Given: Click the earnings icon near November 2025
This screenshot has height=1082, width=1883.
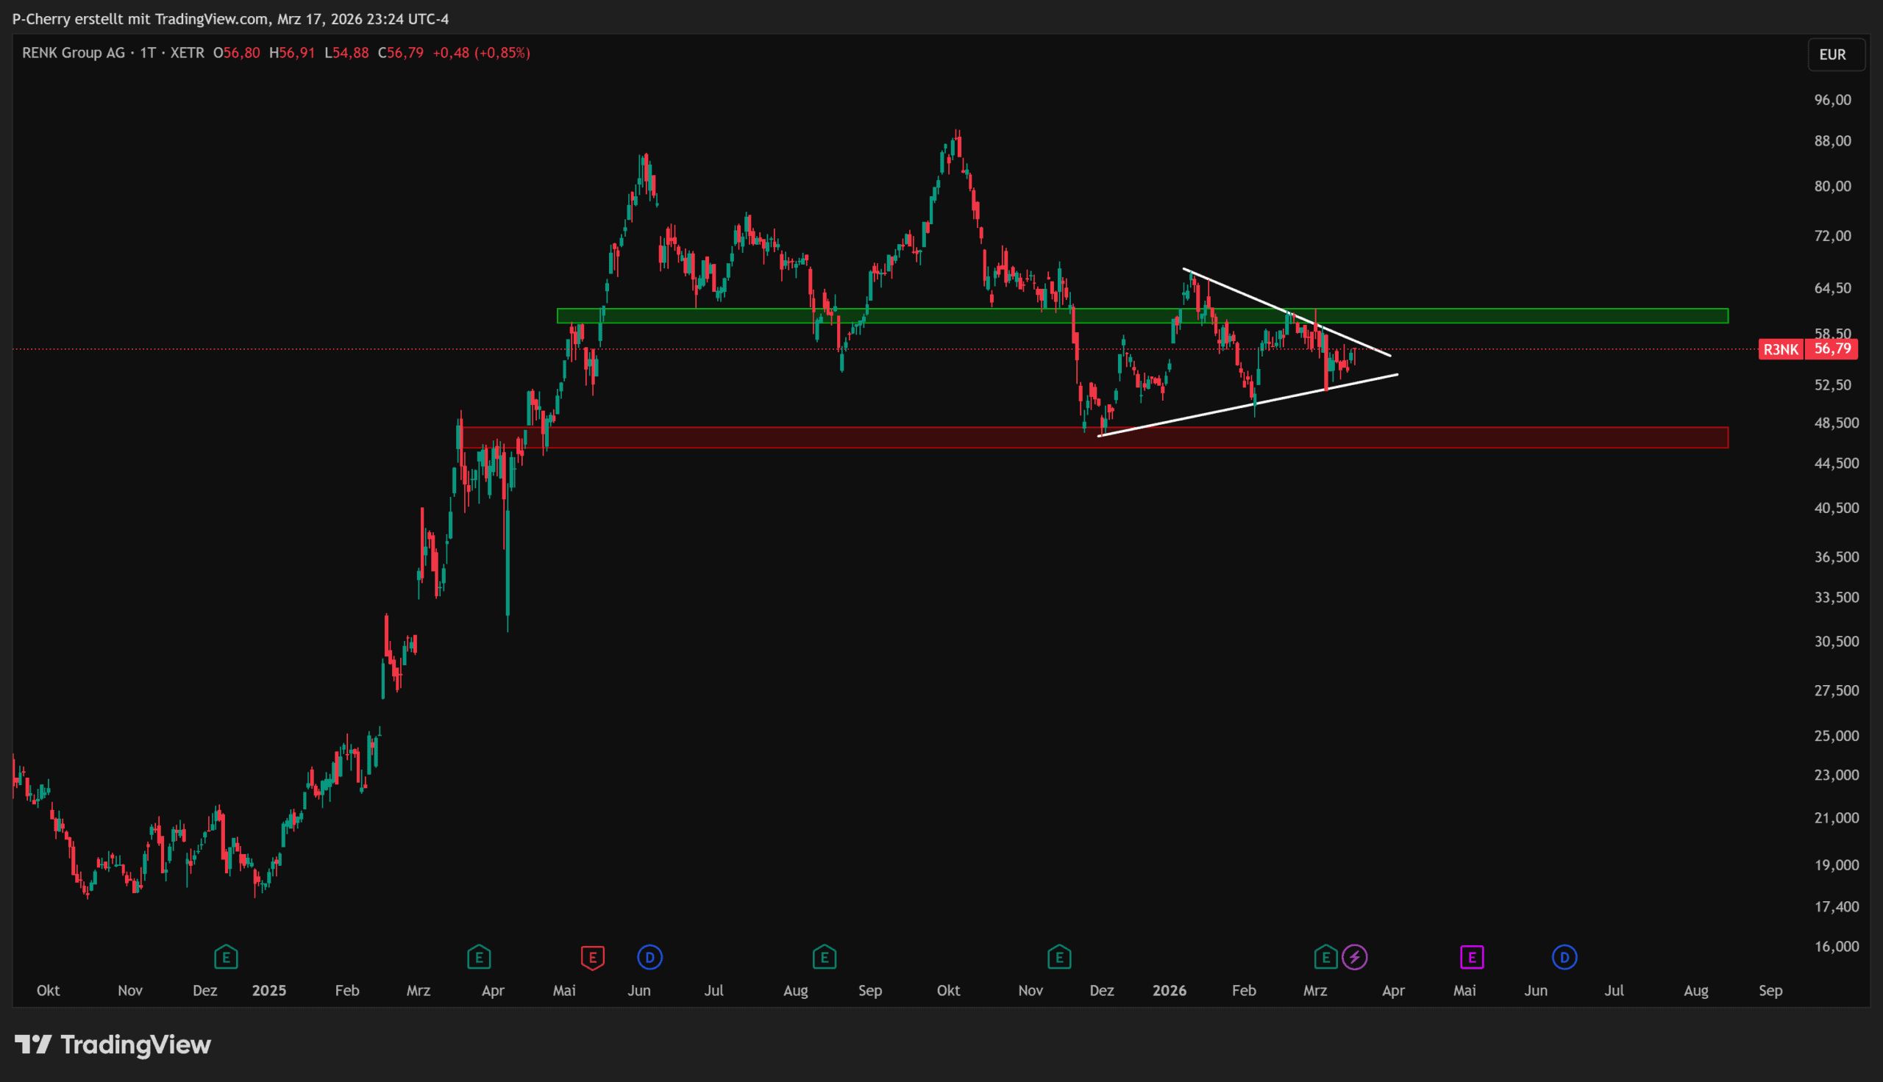Looking at the screenshot, I should click(x=1059, y=957).
